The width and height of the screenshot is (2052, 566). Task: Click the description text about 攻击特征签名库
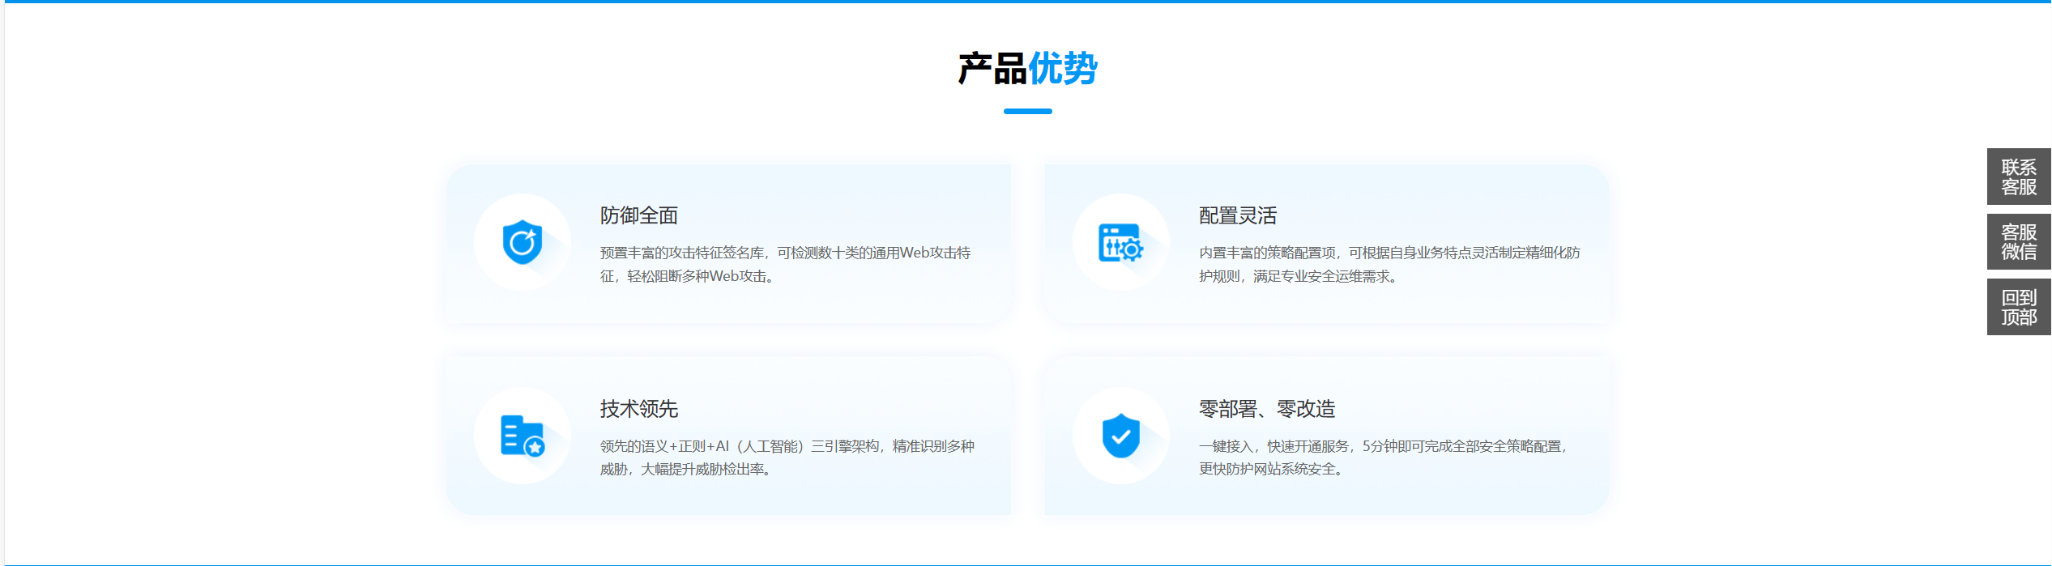click(x=784, y=264)
